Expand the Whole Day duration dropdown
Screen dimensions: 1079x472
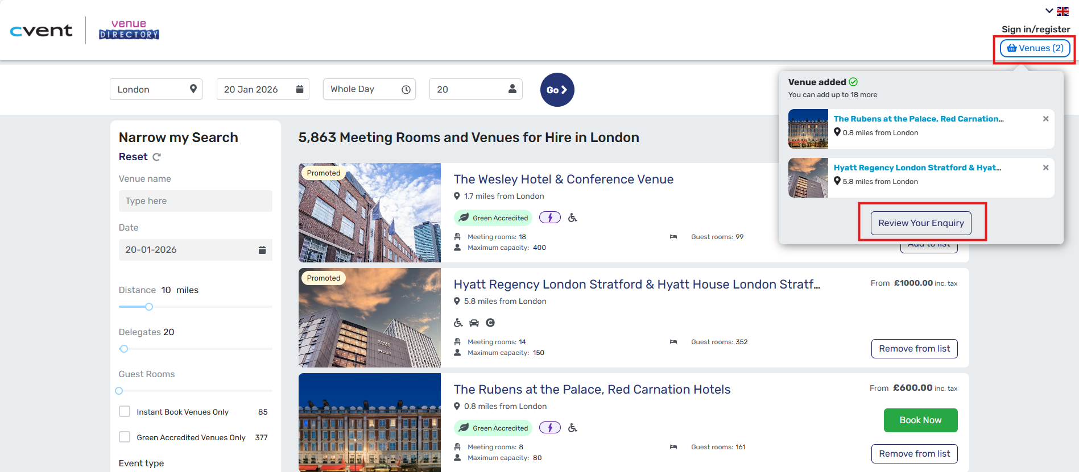(x=370, y=89)
